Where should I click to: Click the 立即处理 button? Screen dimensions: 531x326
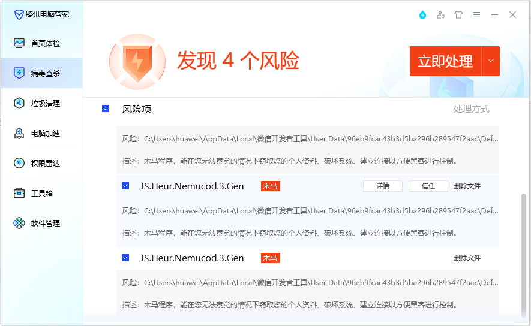445,61
